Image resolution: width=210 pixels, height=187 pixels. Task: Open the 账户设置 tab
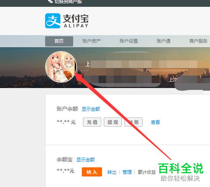(x=129, y=41)
